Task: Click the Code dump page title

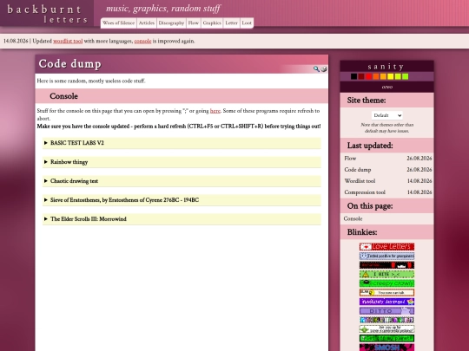Action: point(70,64)
